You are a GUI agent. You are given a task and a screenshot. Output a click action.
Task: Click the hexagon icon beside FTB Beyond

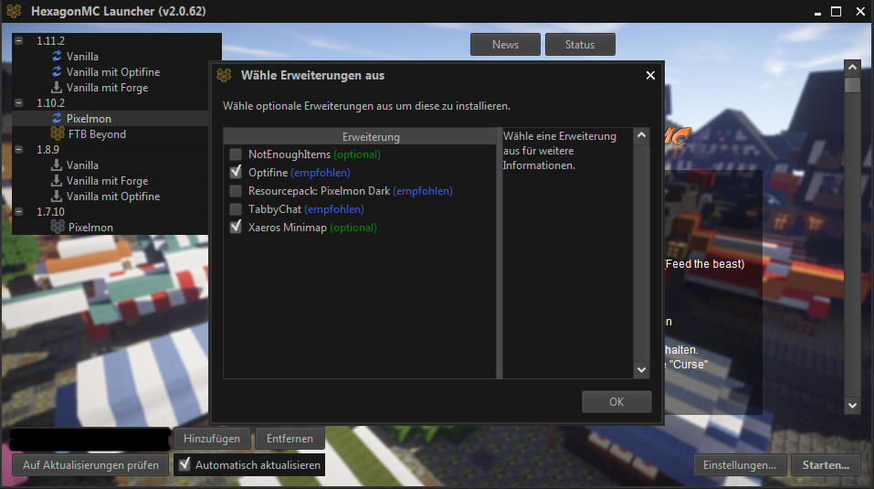(58, 134)
